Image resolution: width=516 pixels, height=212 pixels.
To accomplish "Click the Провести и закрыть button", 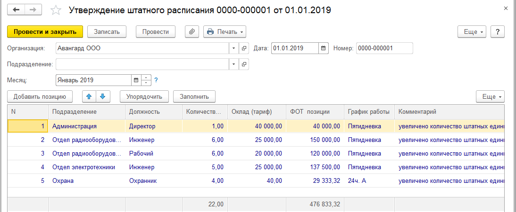I will (x=45, y=31).
